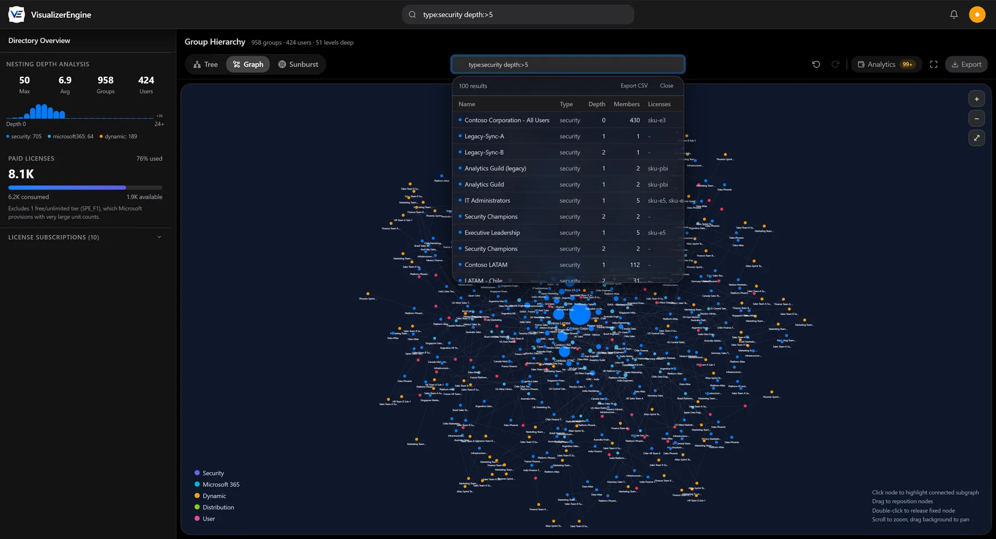Select the Graph view tab
996x539 pixels.
248,64
